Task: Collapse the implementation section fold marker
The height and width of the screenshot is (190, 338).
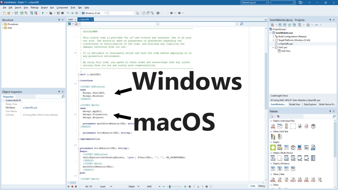Action: 79,139
